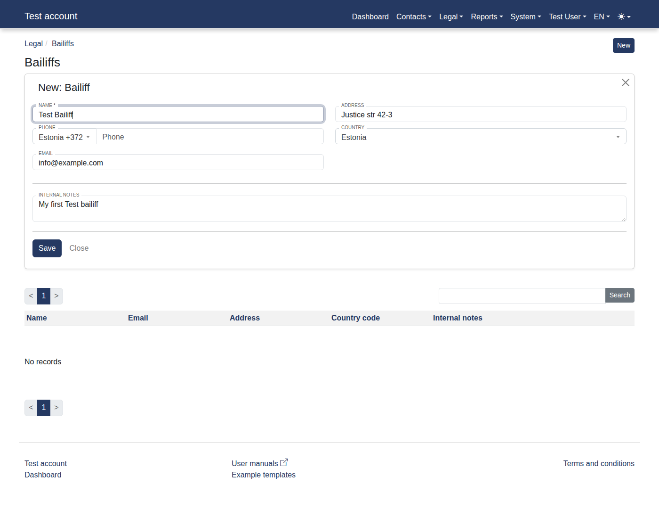Screen dimensions: 659x509
Task: Go to next page in bottom pagination
Action: [56, 408]
